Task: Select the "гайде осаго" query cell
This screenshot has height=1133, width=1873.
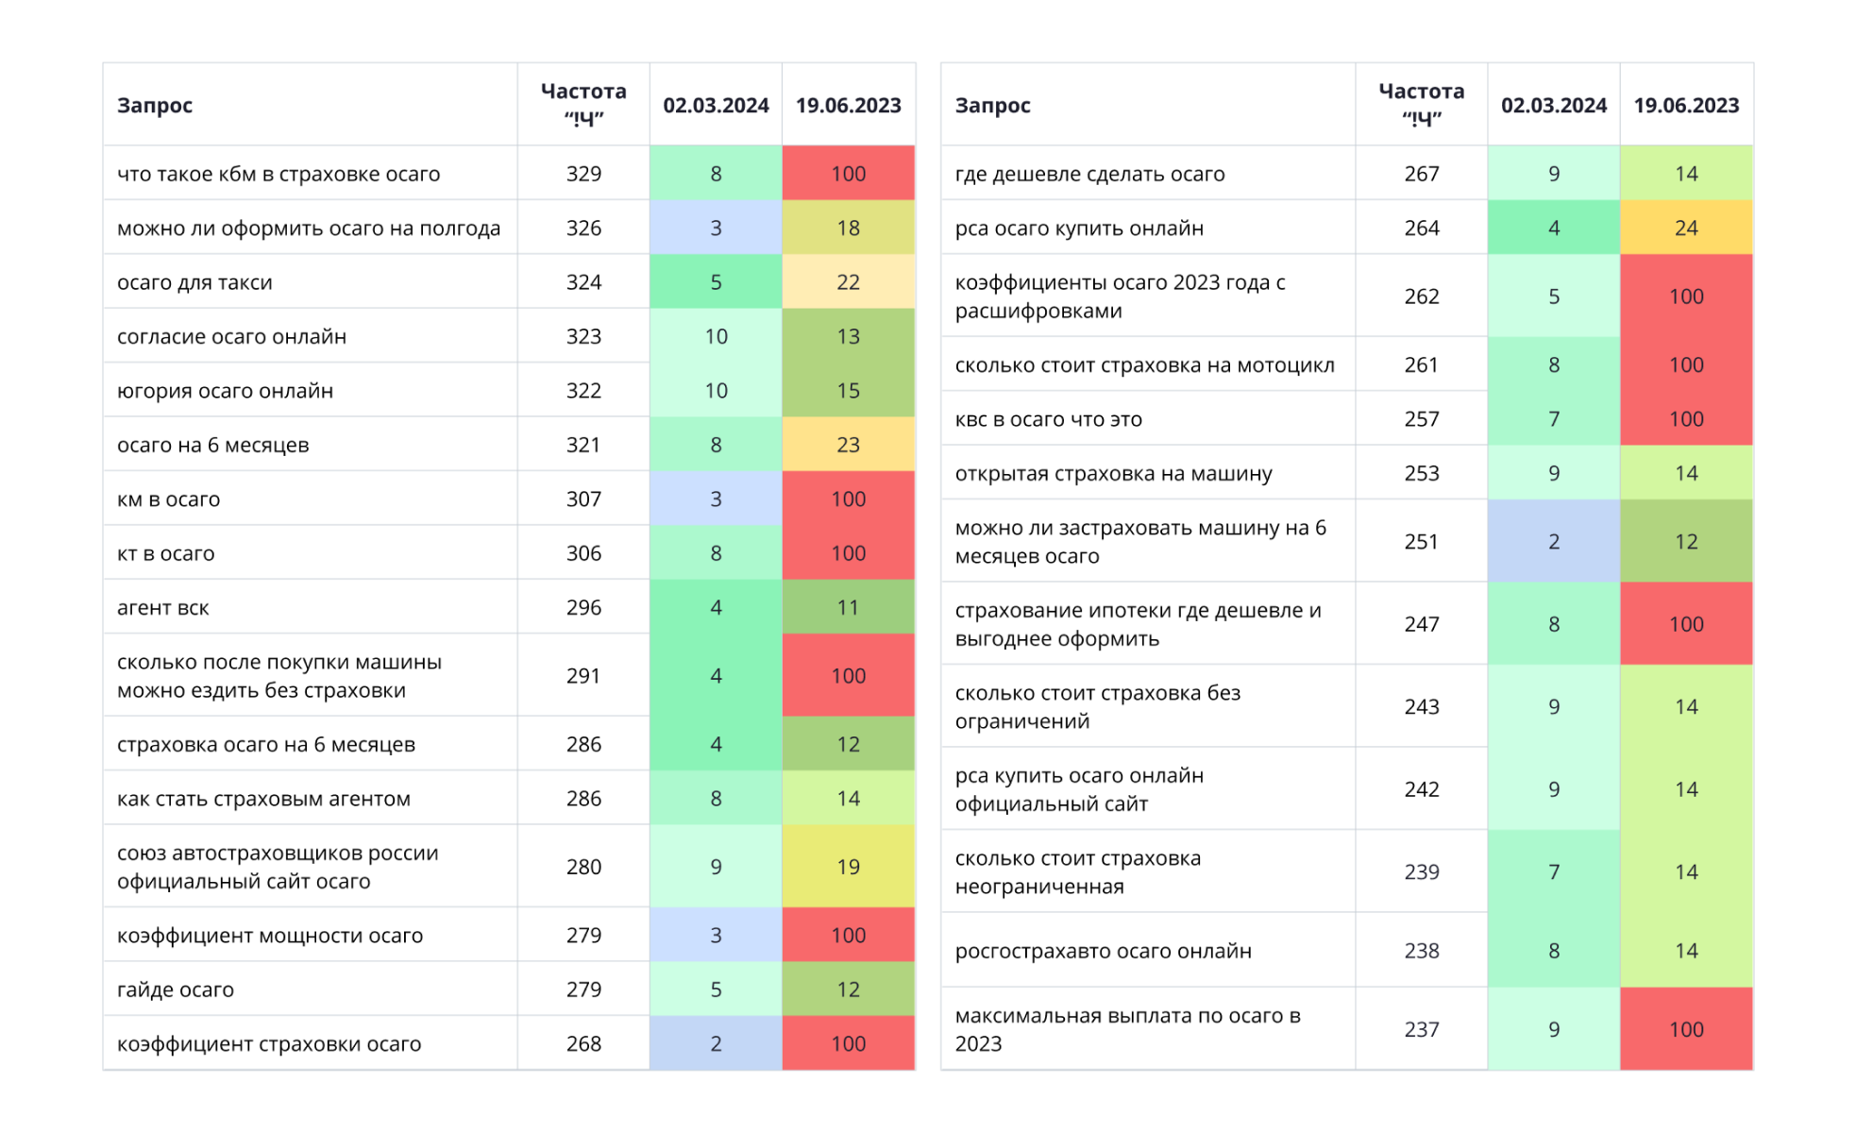Action: pyautogui.click(x=176, y=990)
